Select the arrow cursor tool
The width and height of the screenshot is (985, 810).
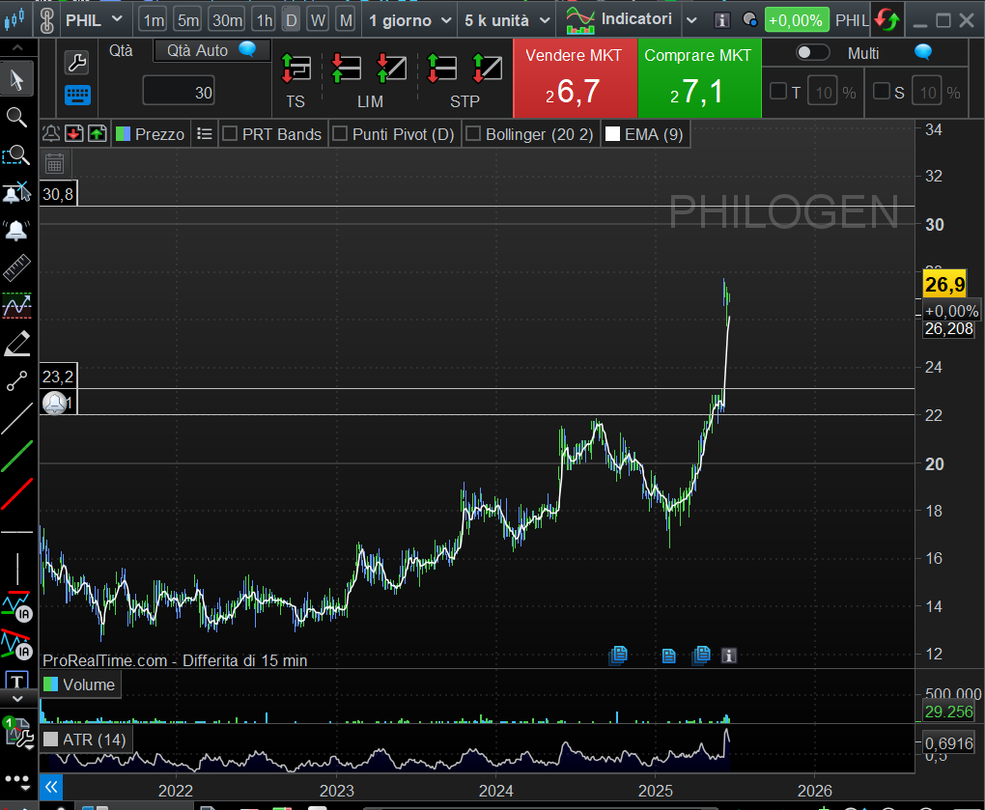tap(17, 80)
